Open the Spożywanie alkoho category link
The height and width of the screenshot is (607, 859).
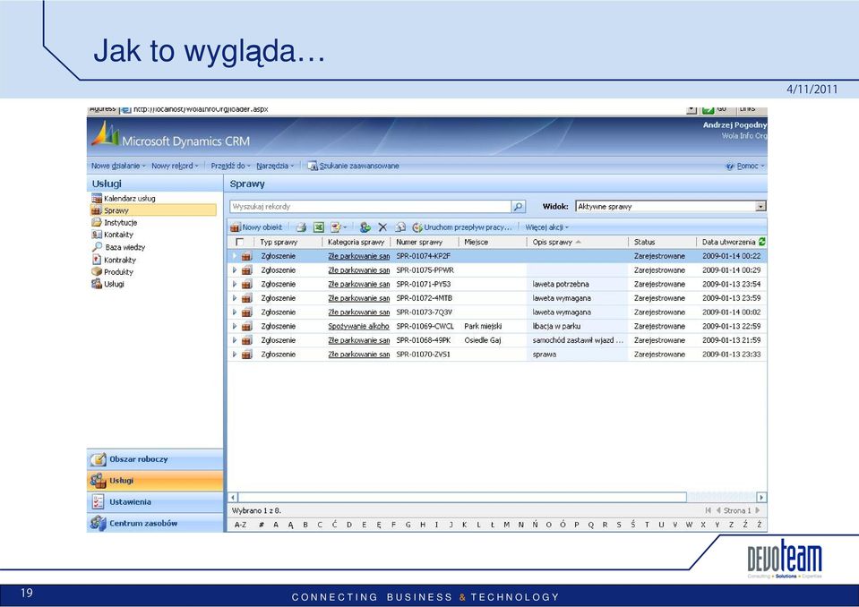358,326
